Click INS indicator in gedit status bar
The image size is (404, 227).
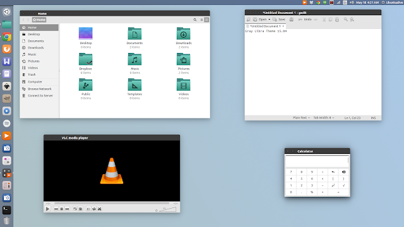(x=373, y=118)
